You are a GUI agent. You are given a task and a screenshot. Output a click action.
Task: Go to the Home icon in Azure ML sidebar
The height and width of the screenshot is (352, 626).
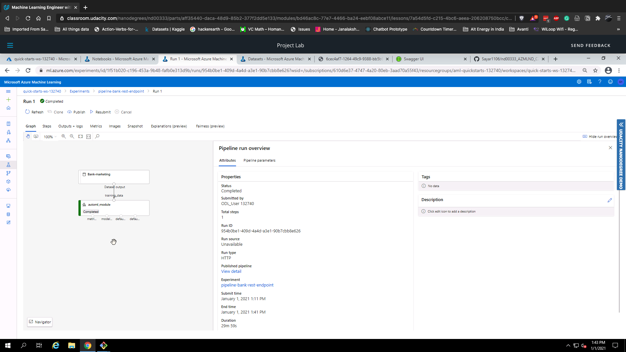[8, 108]
